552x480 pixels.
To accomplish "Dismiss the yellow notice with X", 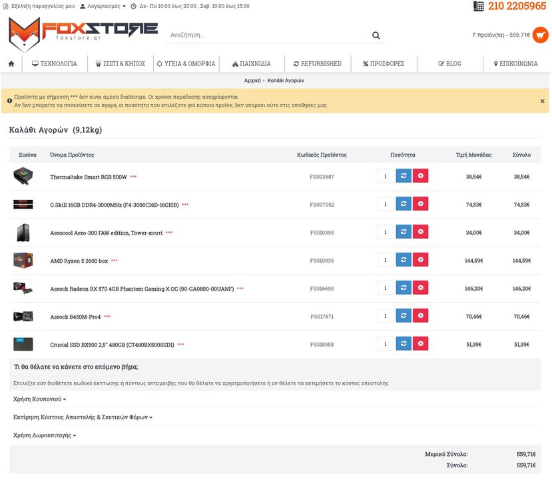I will point(542,101).
